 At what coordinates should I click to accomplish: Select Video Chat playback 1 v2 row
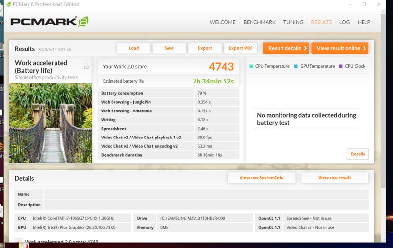pos(168,138)
